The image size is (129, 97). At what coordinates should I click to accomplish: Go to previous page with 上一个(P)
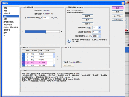[118, 16]
